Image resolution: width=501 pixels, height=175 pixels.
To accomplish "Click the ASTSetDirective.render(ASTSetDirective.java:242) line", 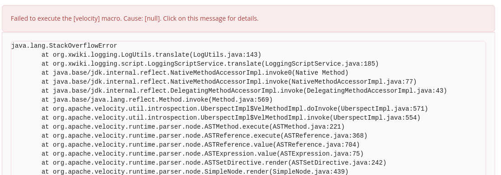I will pyautogui.click(x=214, y=163).
